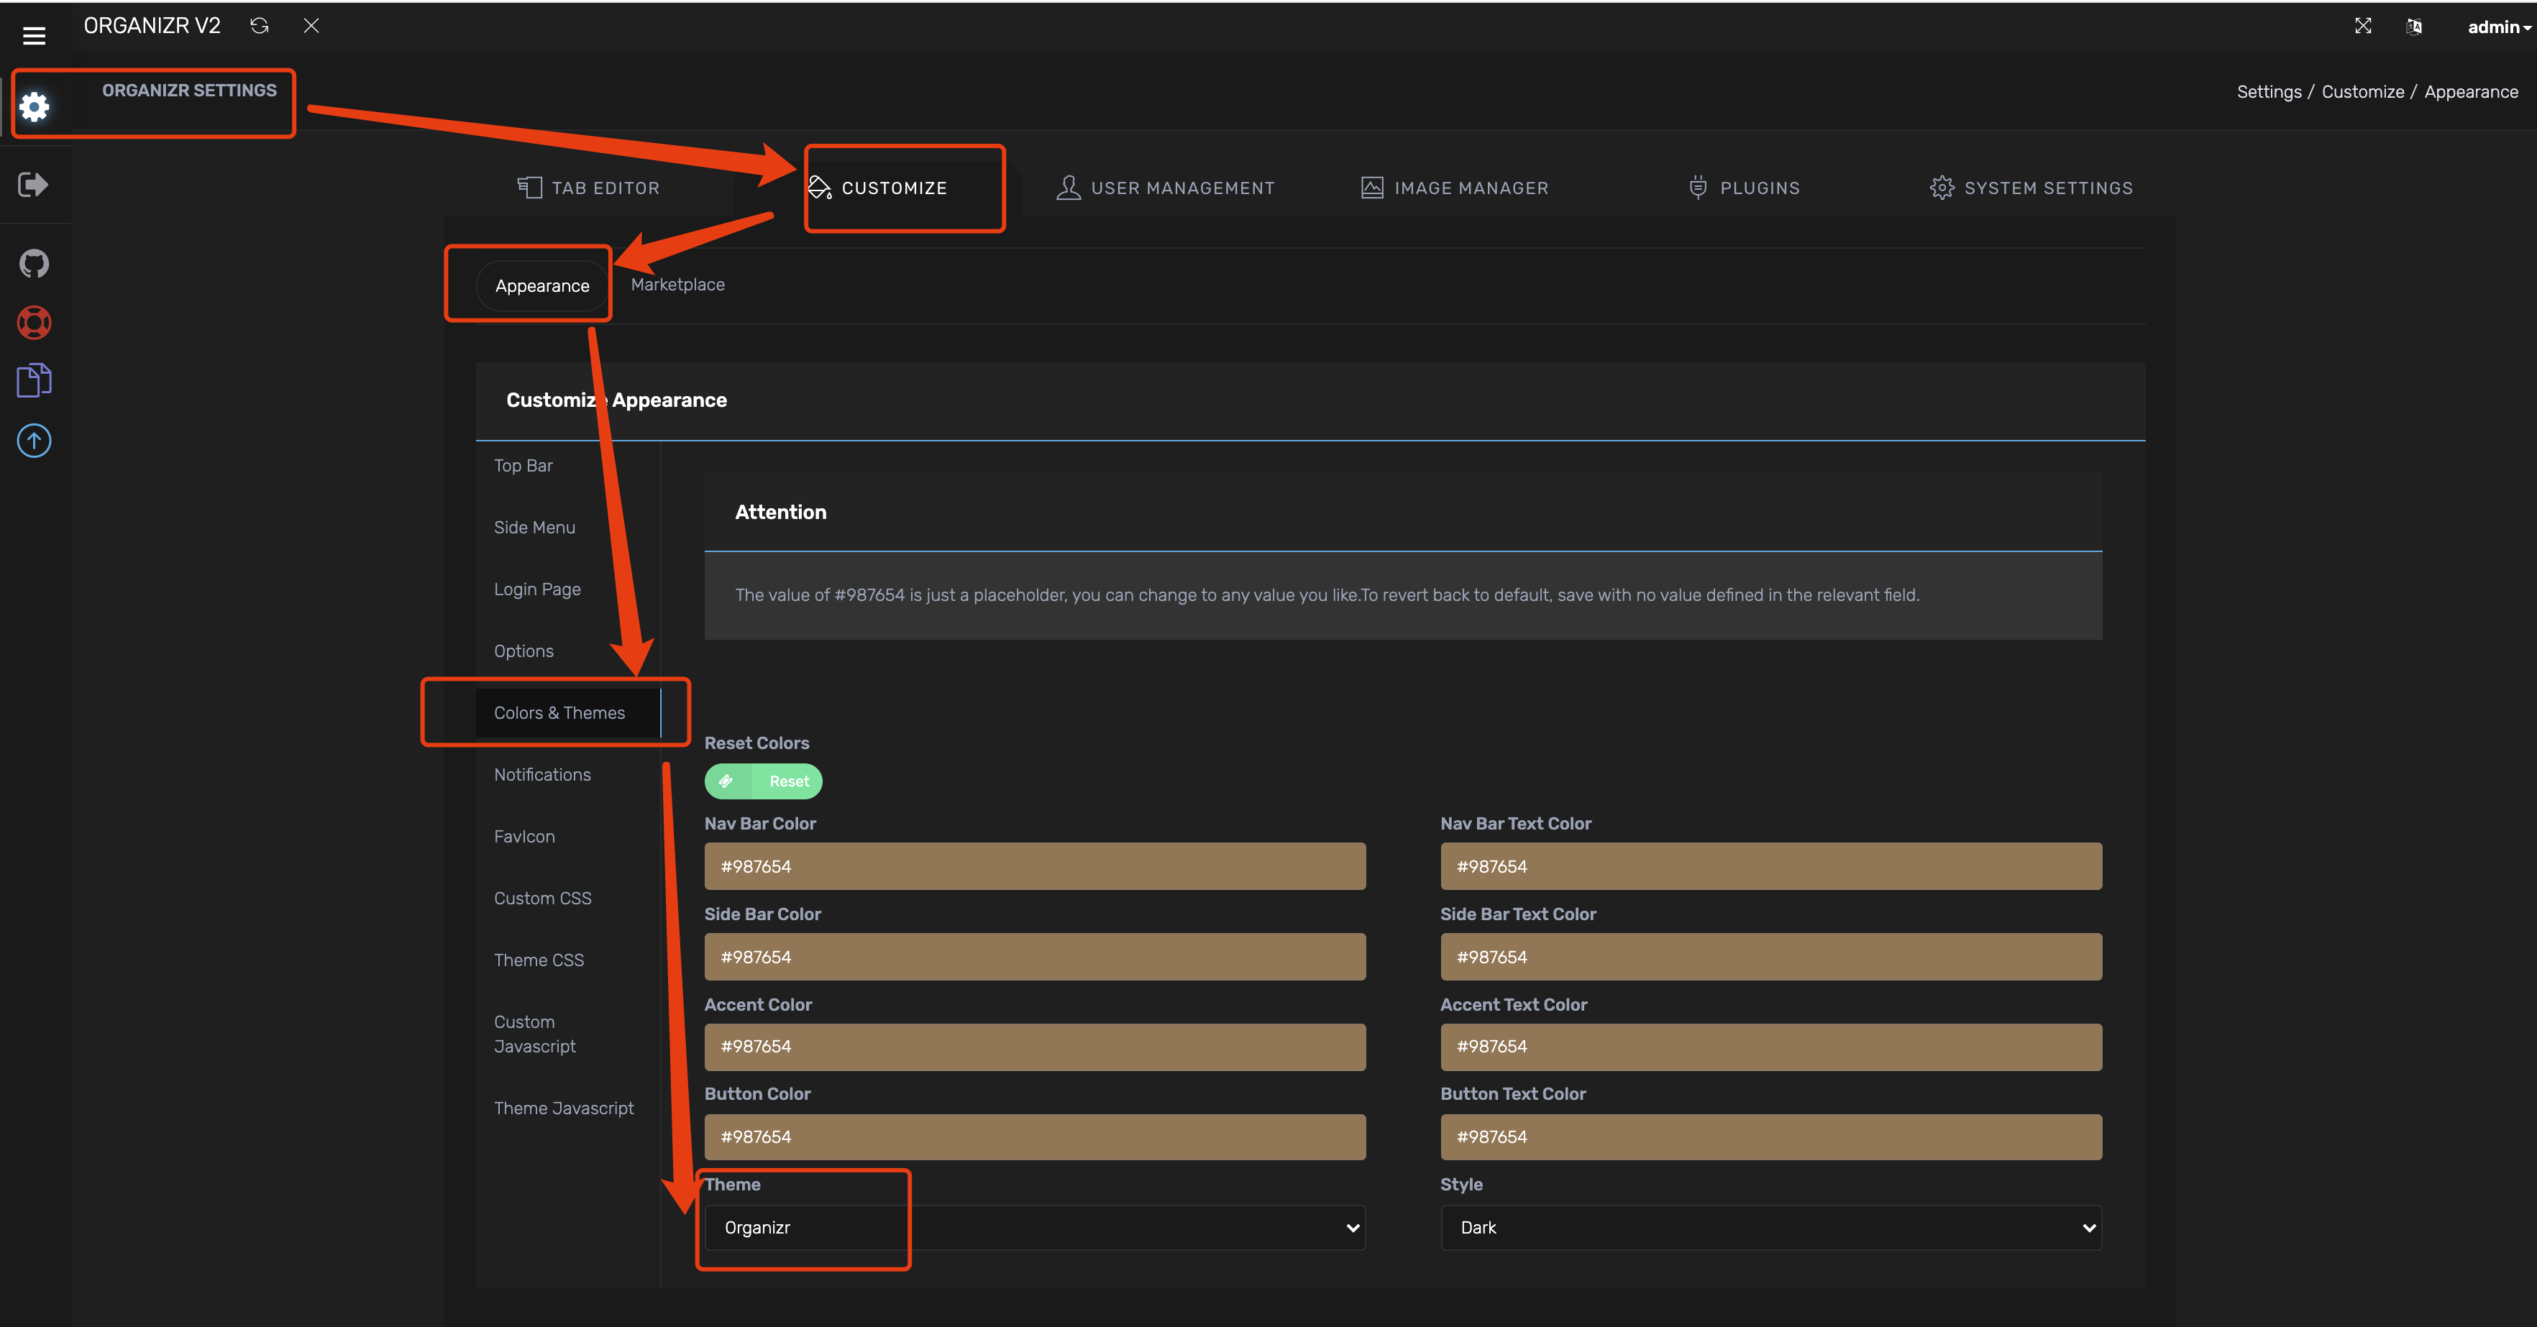Click the sidebar logout arrow icon

(32, 184)
